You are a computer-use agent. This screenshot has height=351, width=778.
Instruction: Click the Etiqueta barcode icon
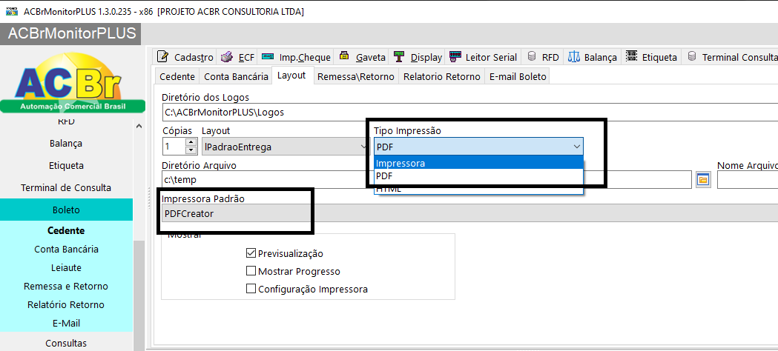[631, 56]
